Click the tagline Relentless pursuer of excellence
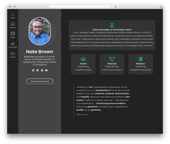 [x=40, y=61]
